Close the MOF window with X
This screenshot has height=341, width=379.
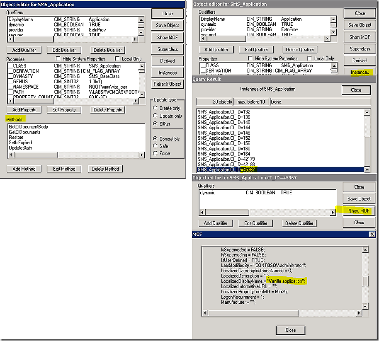click(x=372, y=234)
